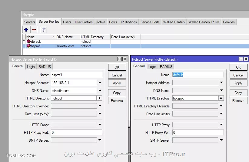249x162 pixels.
Task: Go to the Active tab
Action: [101, 22]
